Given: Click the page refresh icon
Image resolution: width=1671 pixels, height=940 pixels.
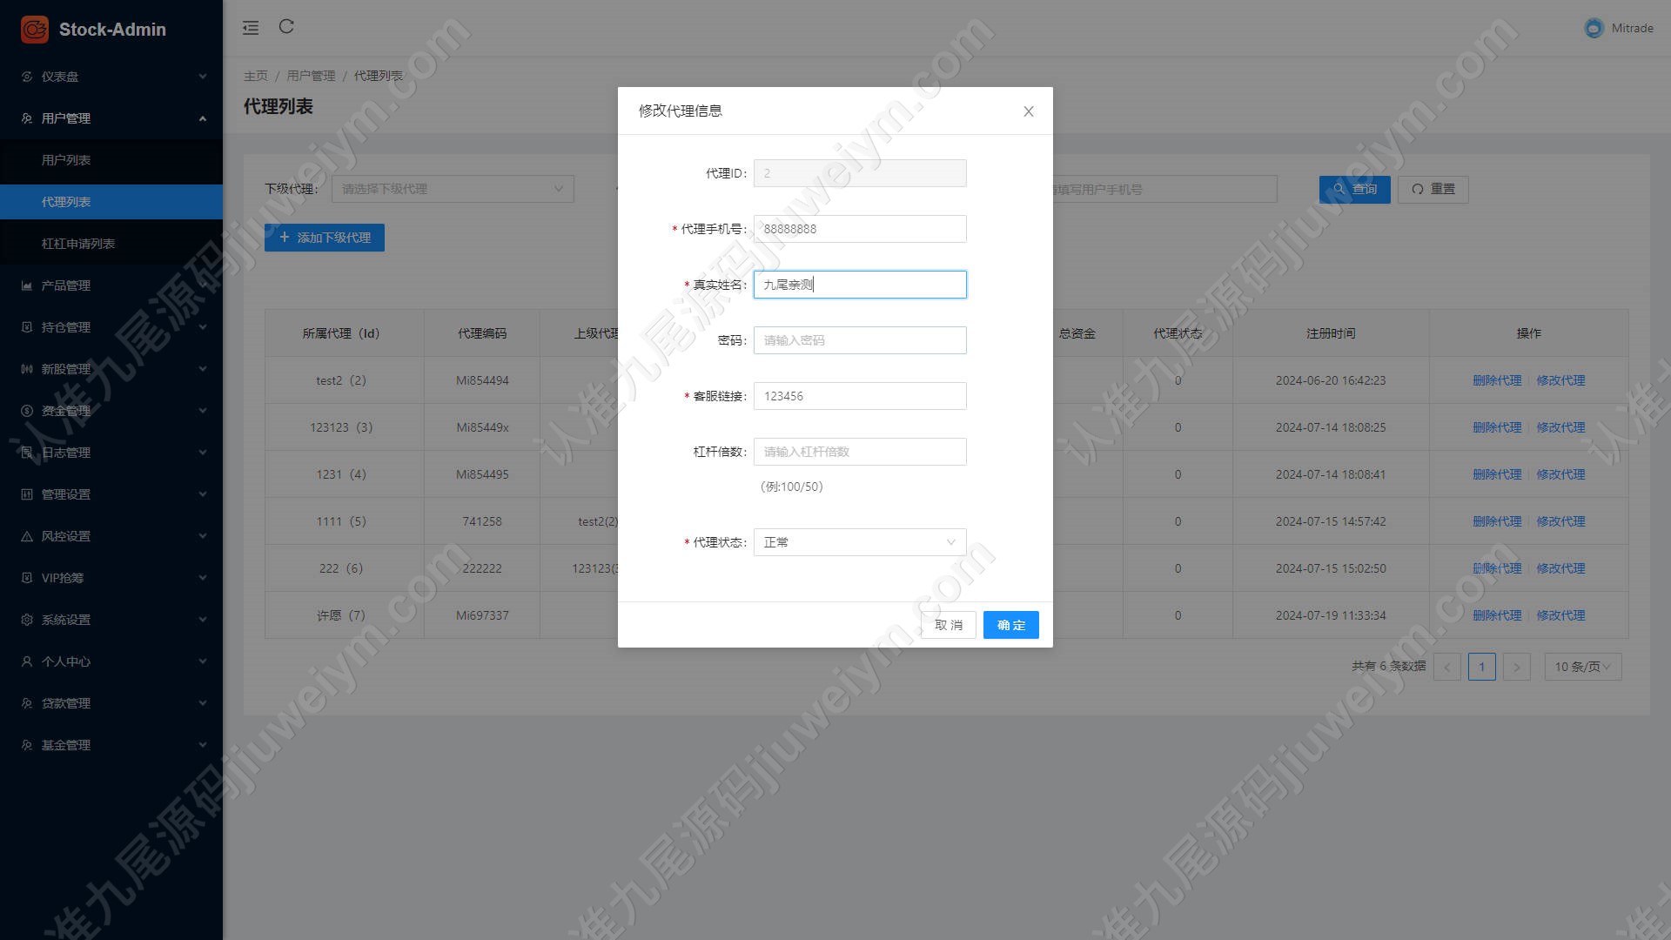Looking at the screenshot, I should pos(286,27).
